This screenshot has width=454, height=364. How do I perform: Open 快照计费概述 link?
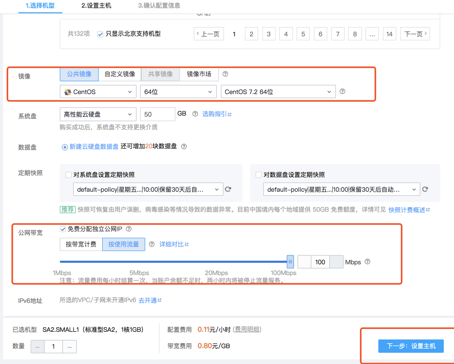coord(409,210)
